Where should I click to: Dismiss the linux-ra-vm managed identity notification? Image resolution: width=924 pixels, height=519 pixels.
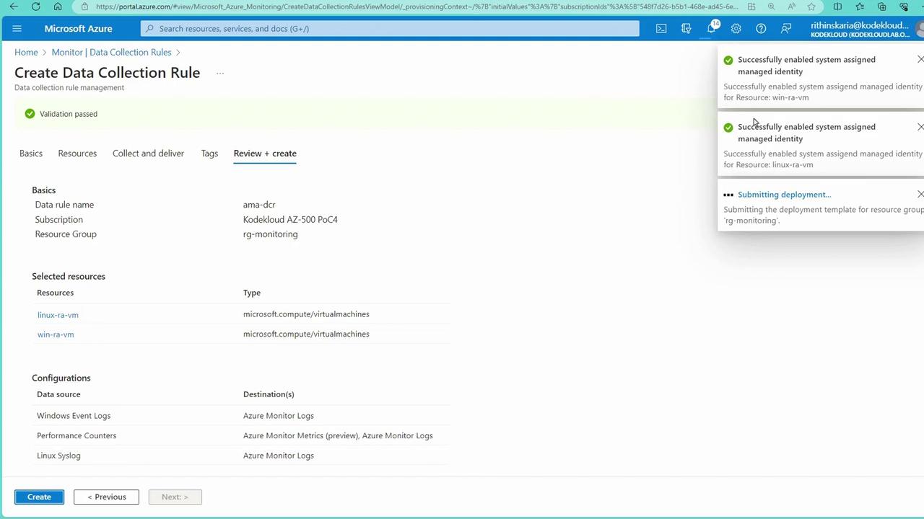coord(920,127)
